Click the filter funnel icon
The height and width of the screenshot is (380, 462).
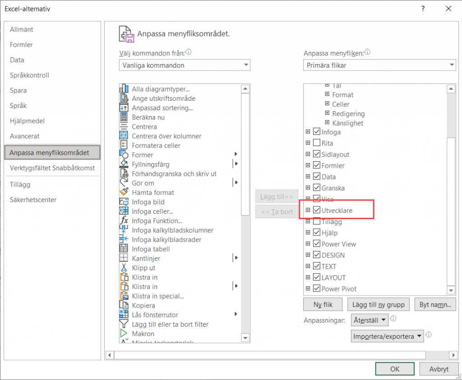[124, 324]
